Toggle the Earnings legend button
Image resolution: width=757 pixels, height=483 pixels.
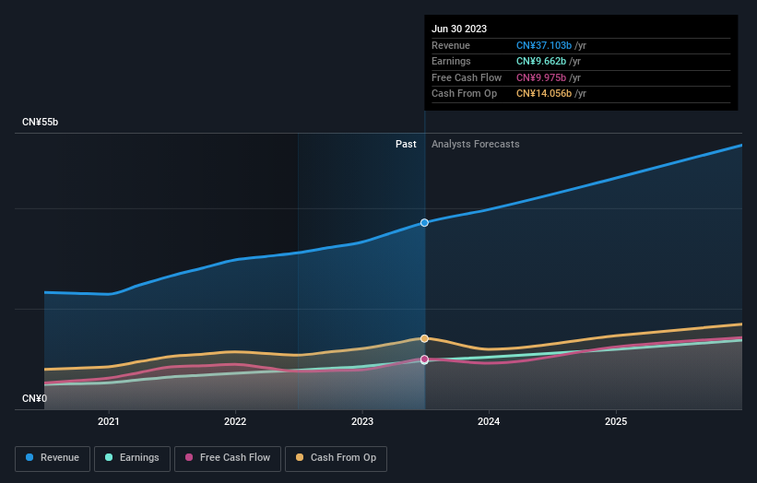click(132, 458)
